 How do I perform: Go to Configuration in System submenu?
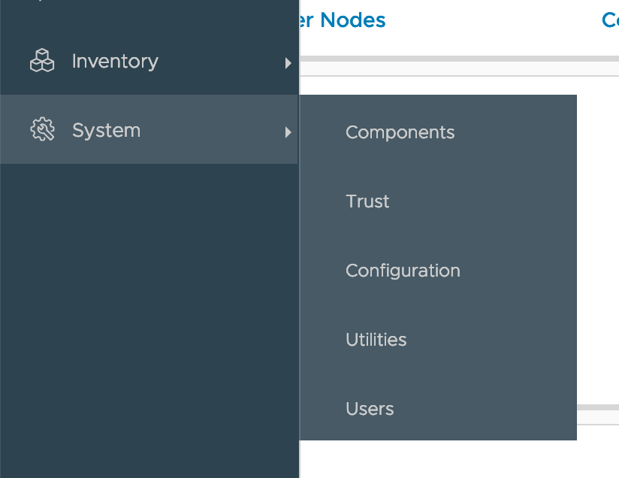point(403,271)
